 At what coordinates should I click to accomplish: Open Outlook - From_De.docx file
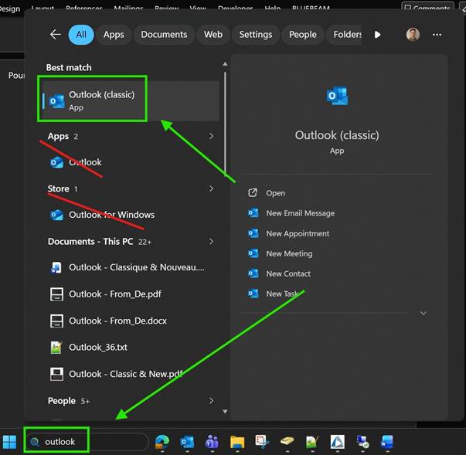coord(108,321)
